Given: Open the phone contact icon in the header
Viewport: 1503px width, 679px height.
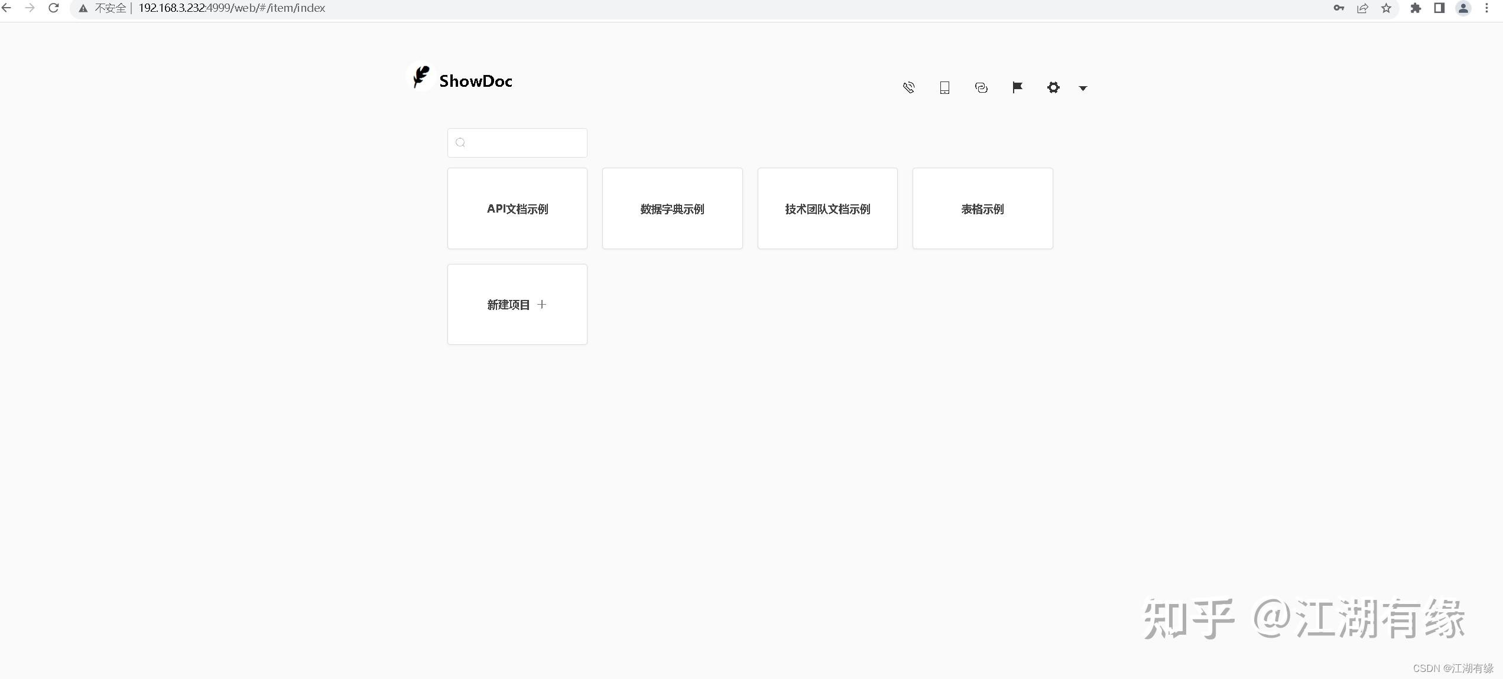Looking at the screenshot, I should click(908, 87).
